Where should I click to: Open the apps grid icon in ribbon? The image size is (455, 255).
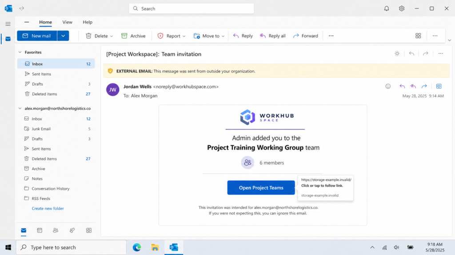click(x=418, y=36)
